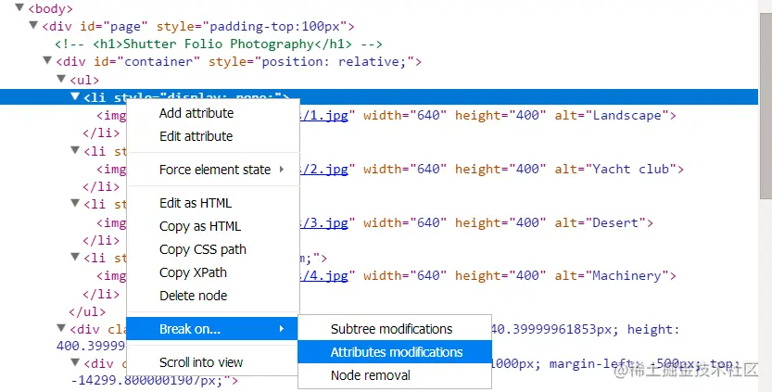Collapse the ul element triangle
The image size is (772, 392).
coord(60,78)
